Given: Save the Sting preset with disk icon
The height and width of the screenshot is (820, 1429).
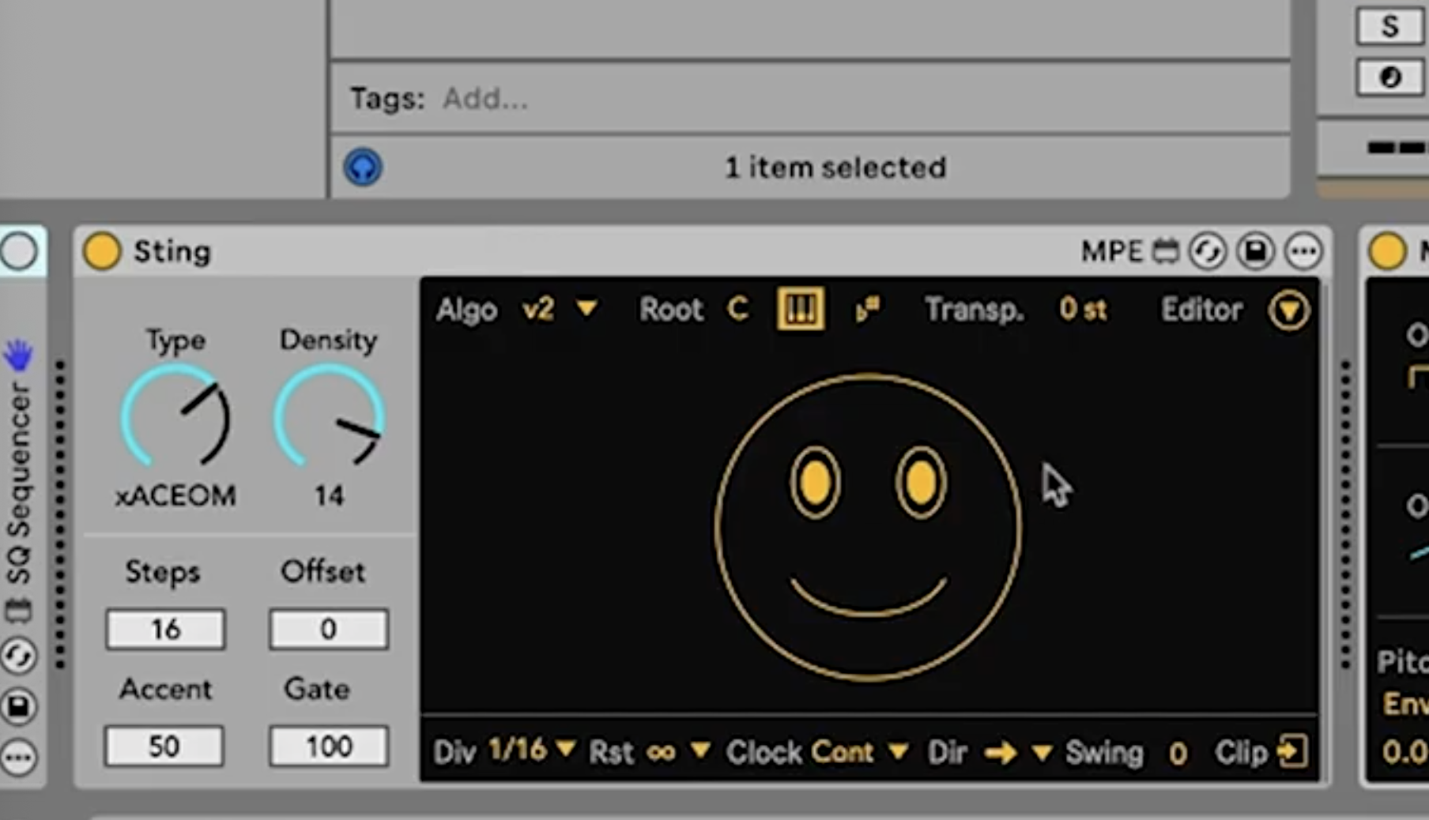Looking at the screenshot, I should pos(1255,252).
